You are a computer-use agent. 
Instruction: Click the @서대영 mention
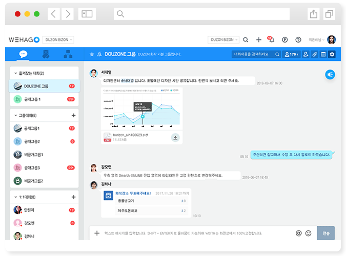[x=127, y=81]
